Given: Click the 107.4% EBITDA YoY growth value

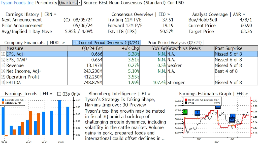Looking at the screenshot, I should (x=159, y=83).
